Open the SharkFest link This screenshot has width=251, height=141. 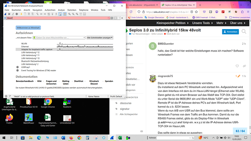point(79,81)
